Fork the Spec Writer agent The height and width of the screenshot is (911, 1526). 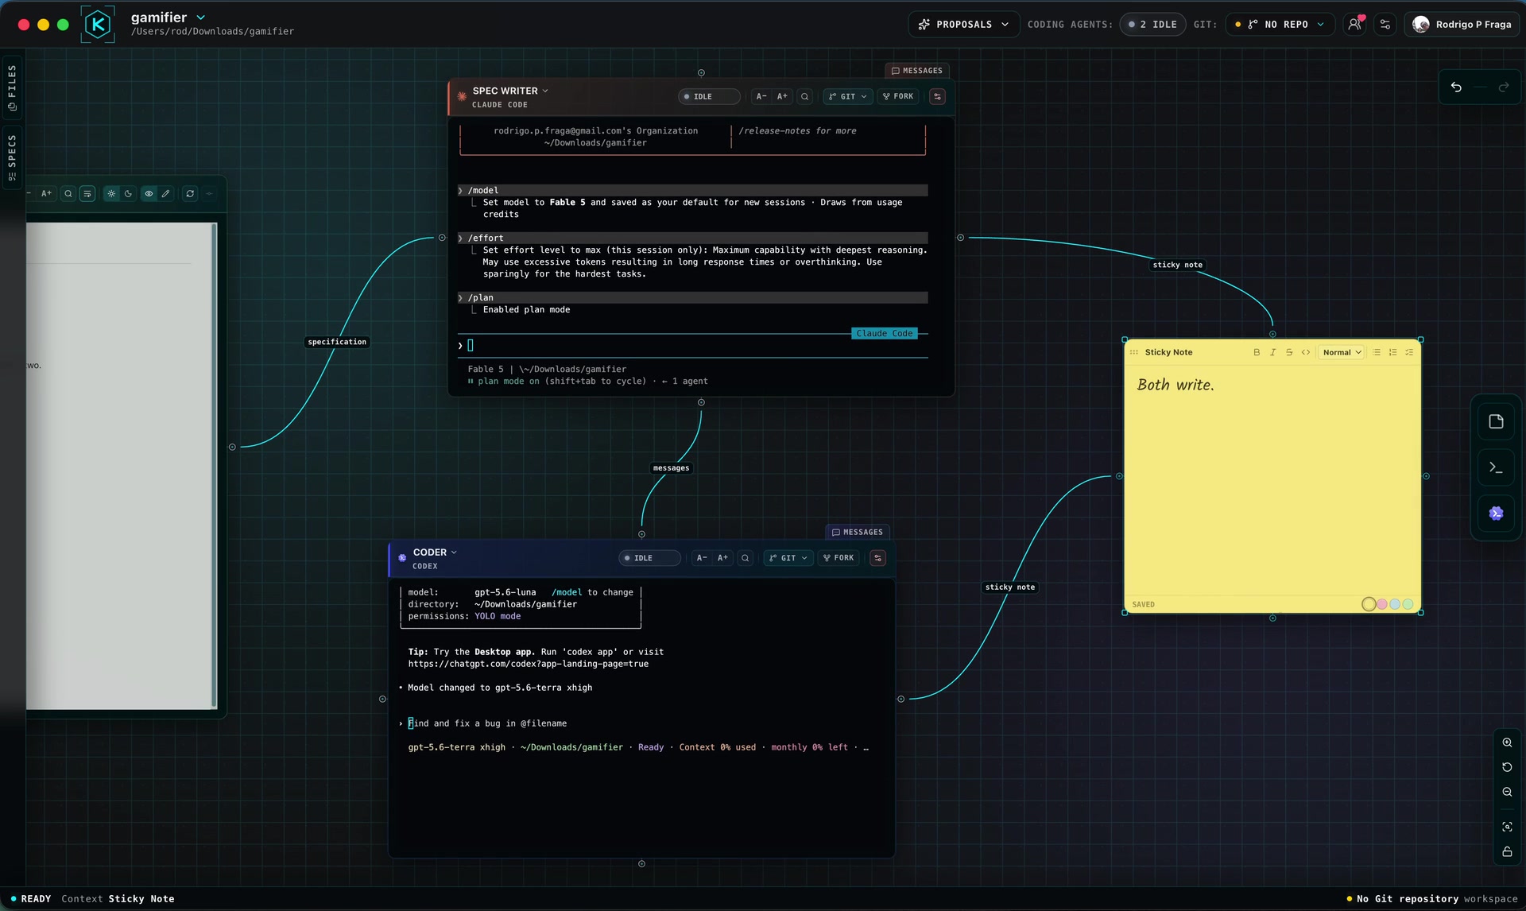(898, 97)
